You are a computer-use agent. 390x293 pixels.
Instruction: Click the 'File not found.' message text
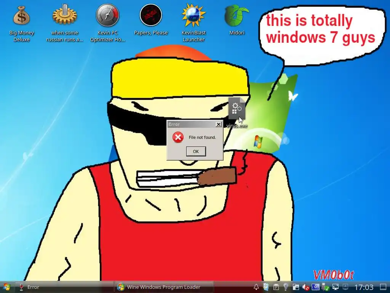coord(202,137)
